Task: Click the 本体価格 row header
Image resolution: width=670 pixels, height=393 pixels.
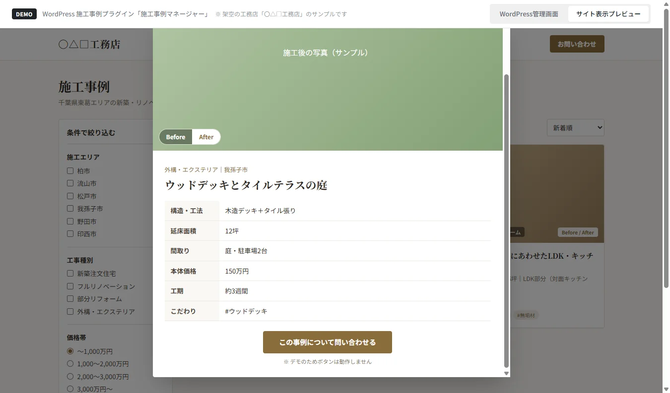Action: pyautogui.click(x=192, y=271)
